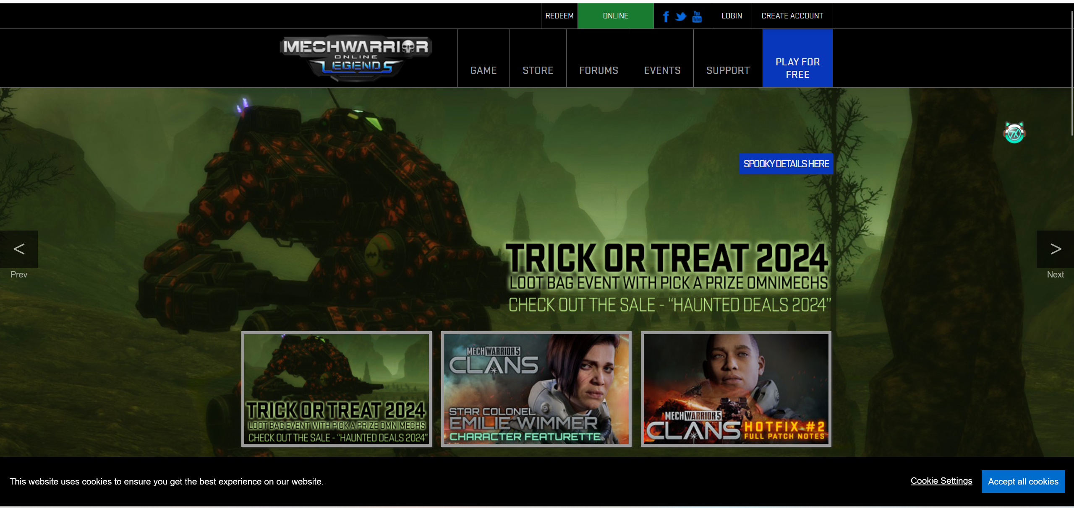Image resolution: width=1074 pixels, height=508 pixels.
Task: Click the MechWarrior Online Legends logo
Action: (356, 58)
